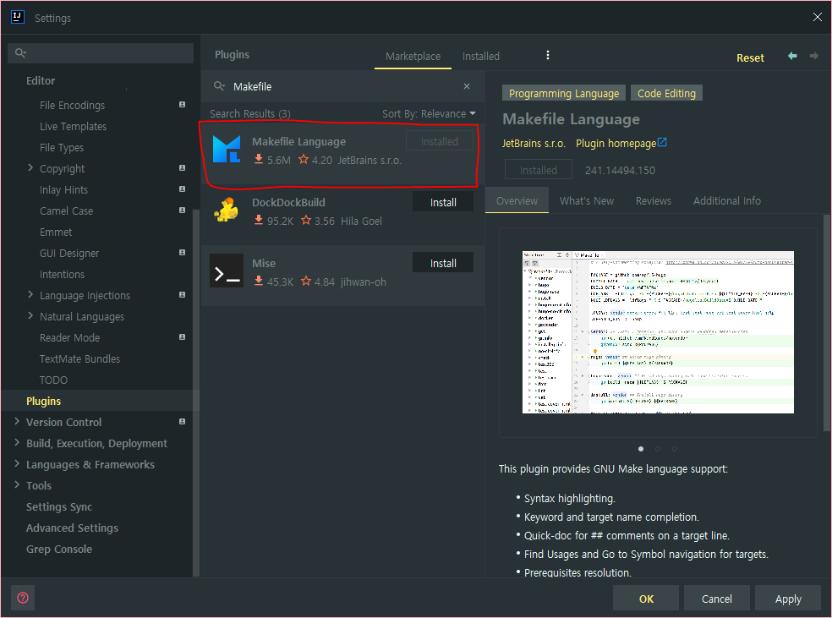This screenshot has height=618, width=832.
Task: Select File Encodings in settings tree
Action: coord(72,105)
